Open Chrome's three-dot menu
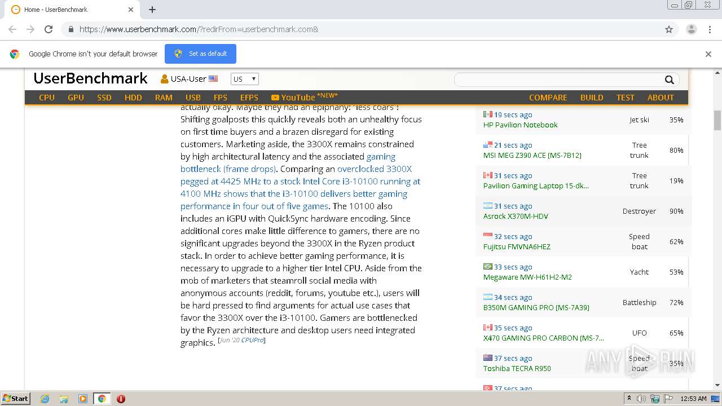The width and height of the screenshot is (722, 406). click(710, 29)
